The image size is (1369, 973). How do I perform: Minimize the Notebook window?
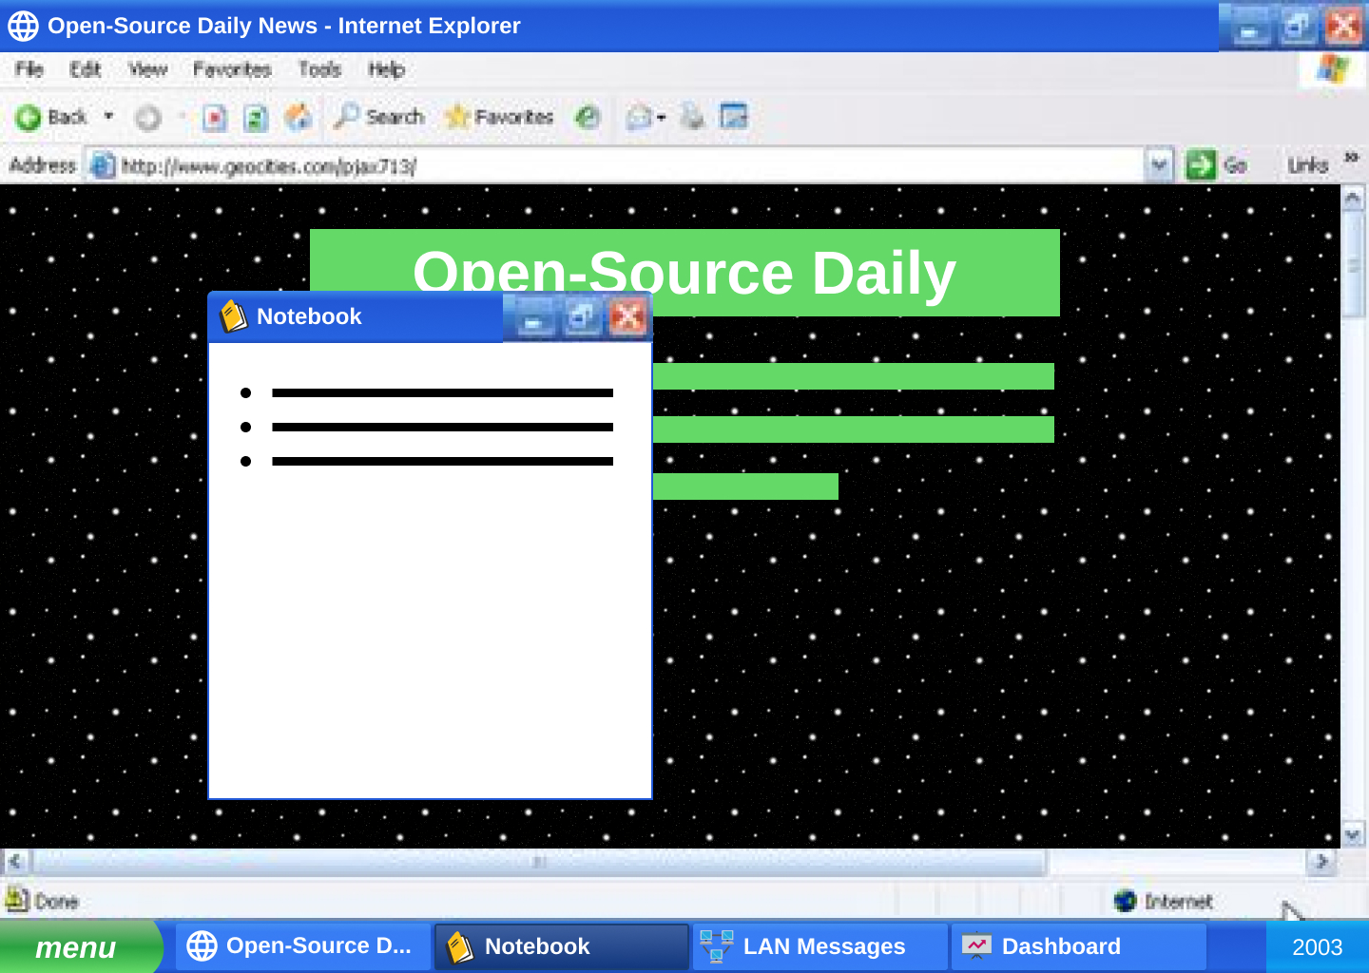click(x=534, y=316)
